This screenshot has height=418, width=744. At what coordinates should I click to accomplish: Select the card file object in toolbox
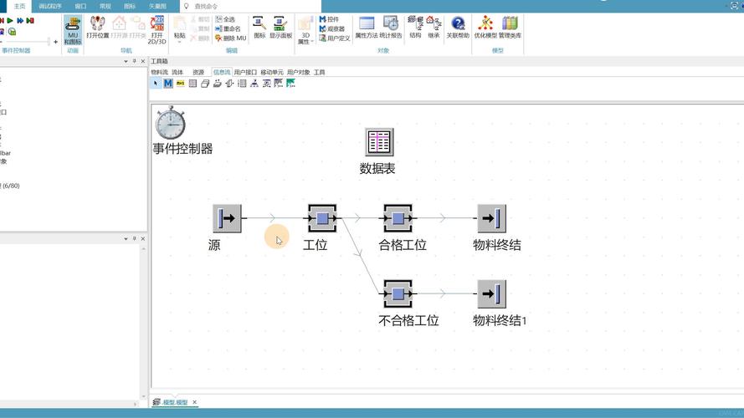[205, 84]
